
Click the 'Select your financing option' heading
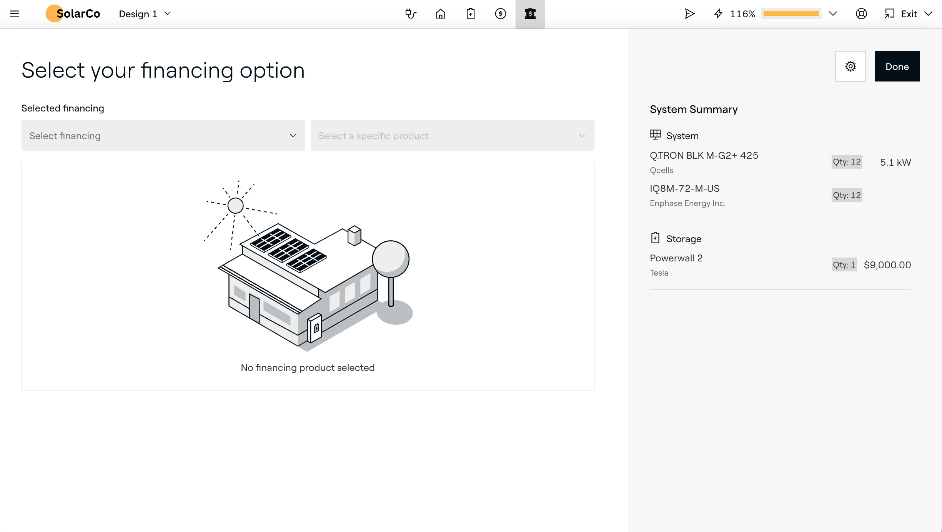pyautogui.click(x=163, y=70)
